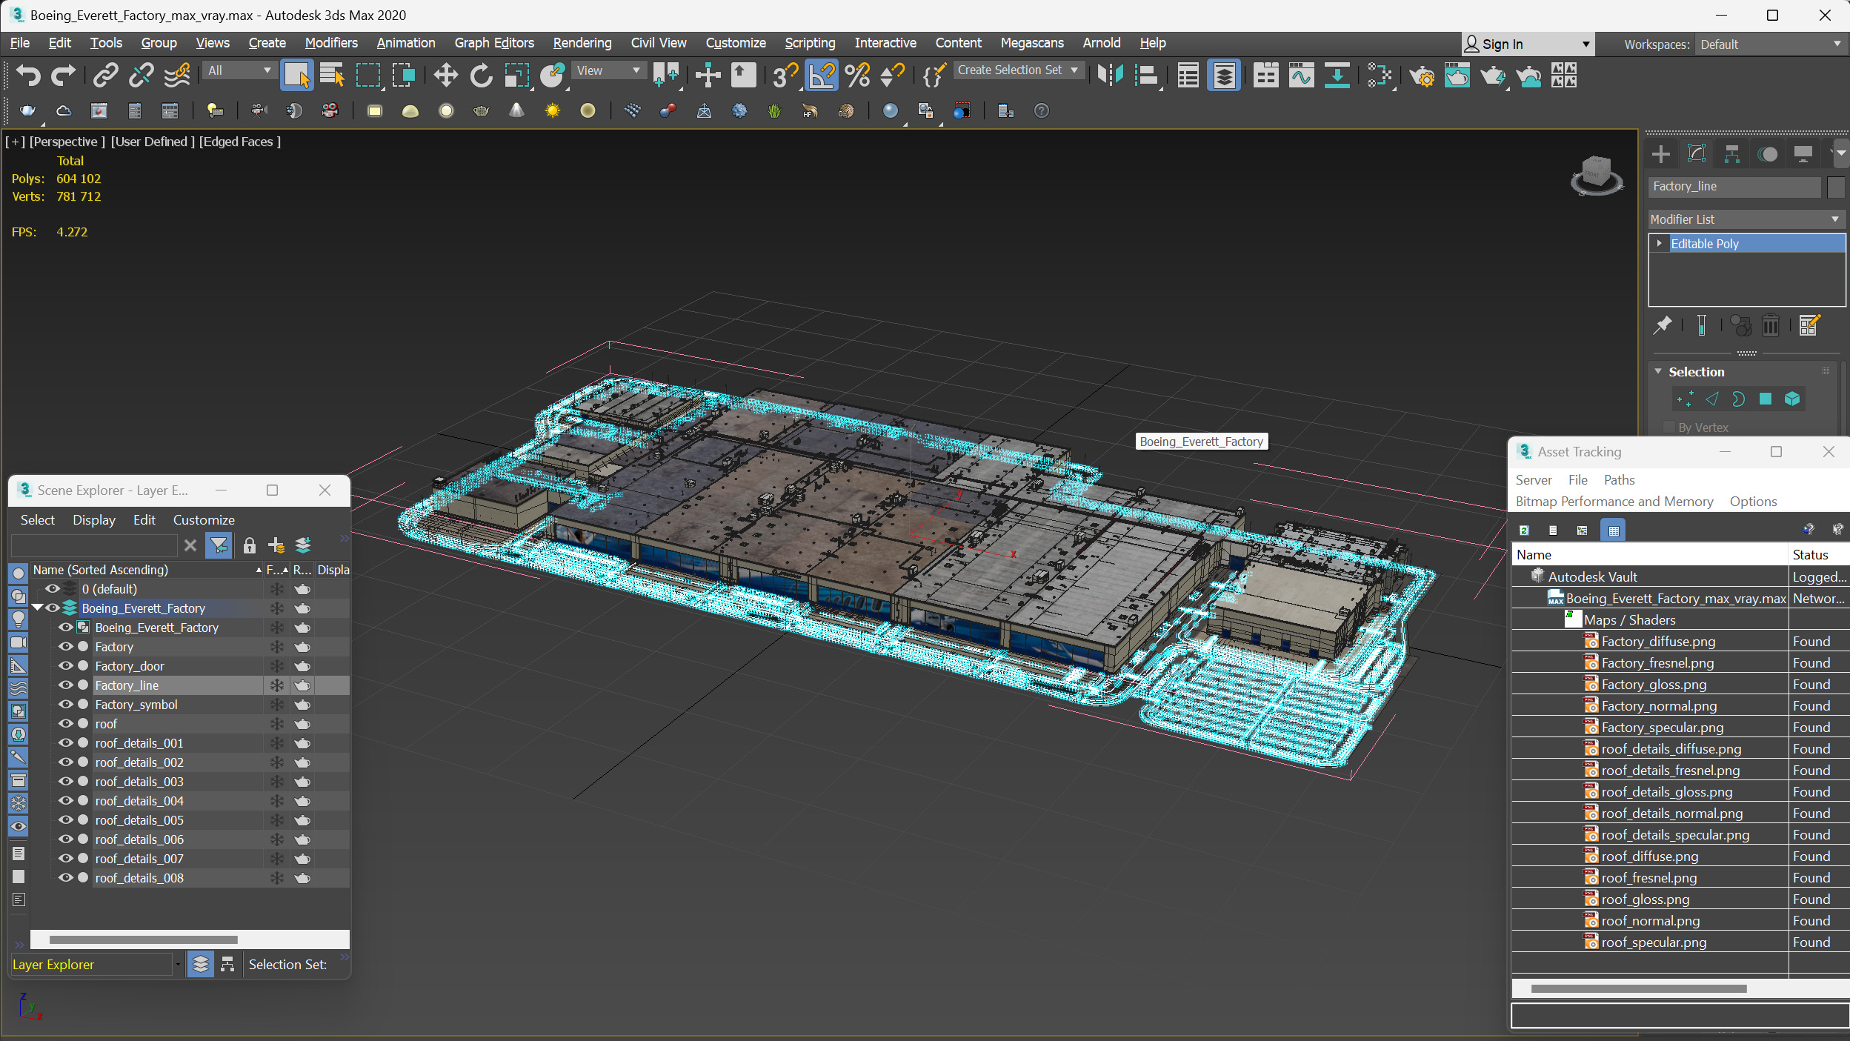This screenshot has width=1850, height=1041.
Task: Expand the Editable Poly stack entry
Action: click(x=1660, y=243)
